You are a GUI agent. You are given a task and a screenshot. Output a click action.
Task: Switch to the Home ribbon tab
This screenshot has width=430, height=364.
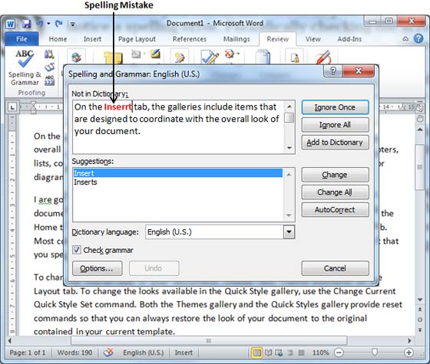point(58,39)
